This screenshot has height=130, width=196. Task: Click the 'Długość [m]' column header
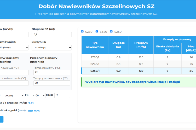(x=118, y=45)
